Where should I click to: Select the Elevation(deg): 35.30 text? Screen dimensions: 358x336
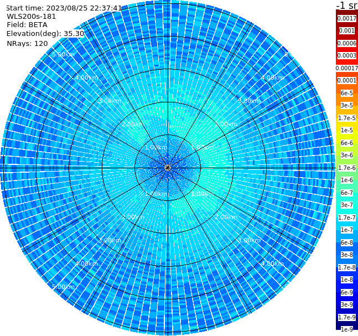45,34
